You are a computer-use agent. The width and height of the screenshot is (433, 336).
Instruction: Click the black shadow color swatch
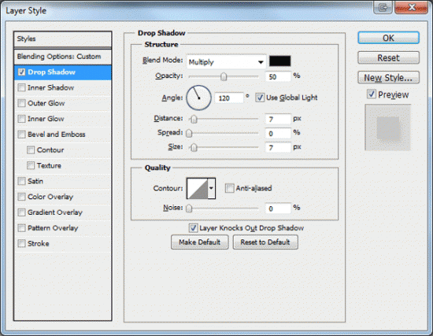click(x=280, y=61)
